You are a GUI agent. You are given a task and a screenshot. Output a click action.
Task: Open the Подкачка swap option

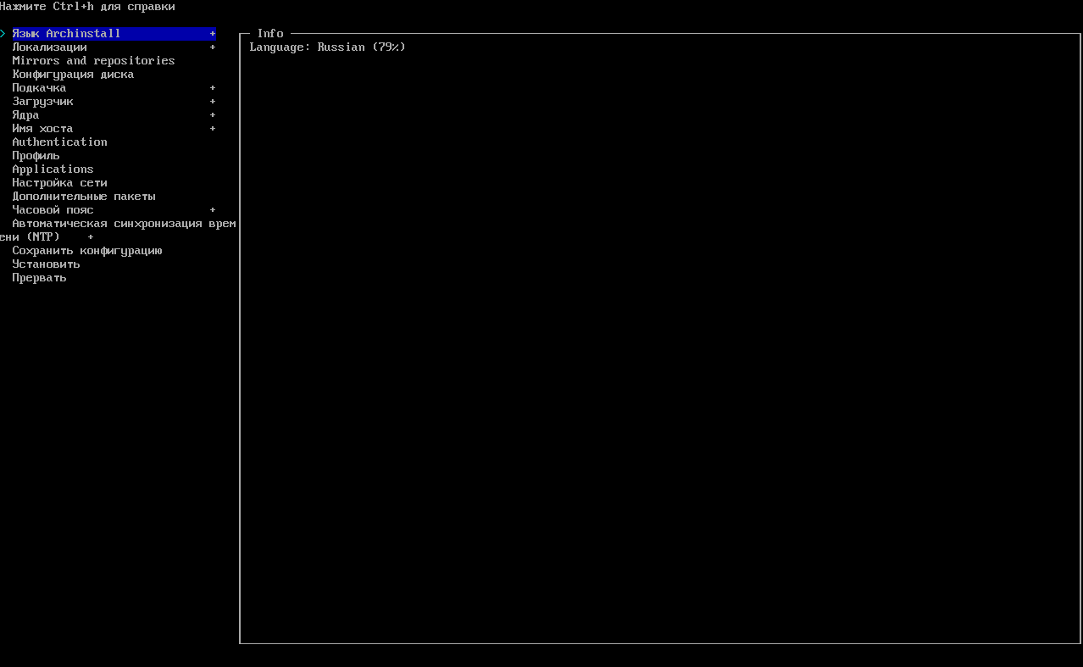tap(39, 88)
